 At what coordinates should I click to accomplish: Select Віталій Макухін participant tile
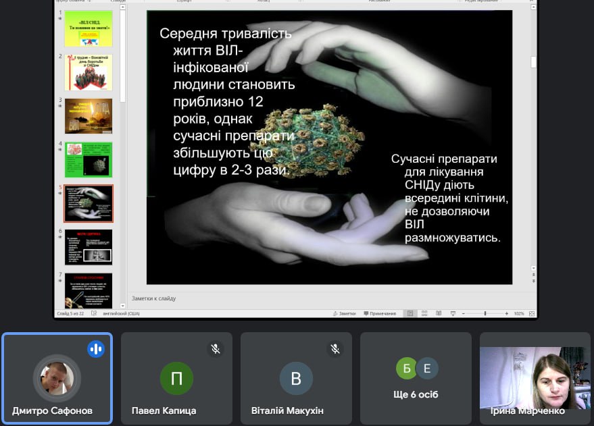click(296, 378)
